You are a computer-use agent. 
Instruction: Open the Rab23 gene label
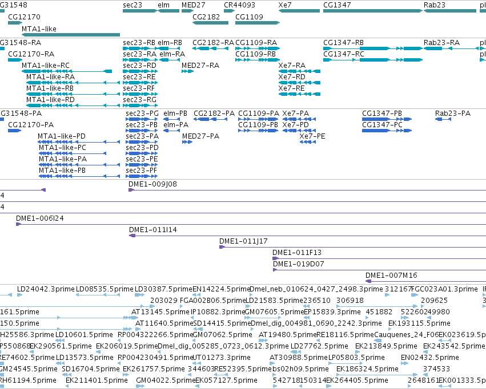click(434, 5)
